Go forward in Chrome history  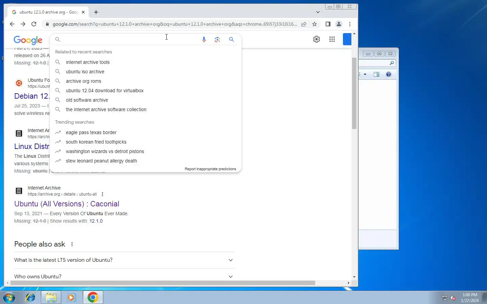click(23, 24)
